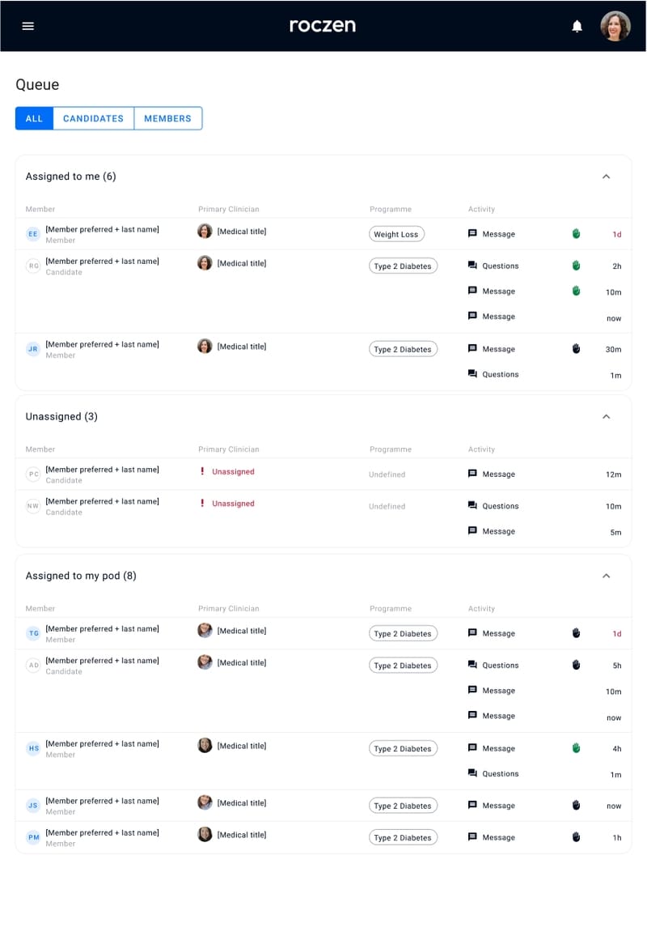Collapse the Assigned to me section
The height and width of the screenshot is (949, 647).
click(x=606, y=177)
